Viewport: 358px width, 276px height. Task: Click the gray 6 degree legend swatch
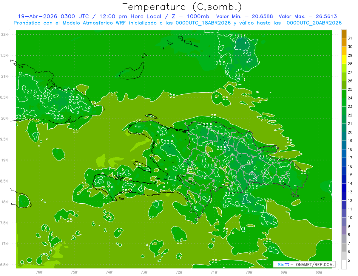click(x=344, y=256)
